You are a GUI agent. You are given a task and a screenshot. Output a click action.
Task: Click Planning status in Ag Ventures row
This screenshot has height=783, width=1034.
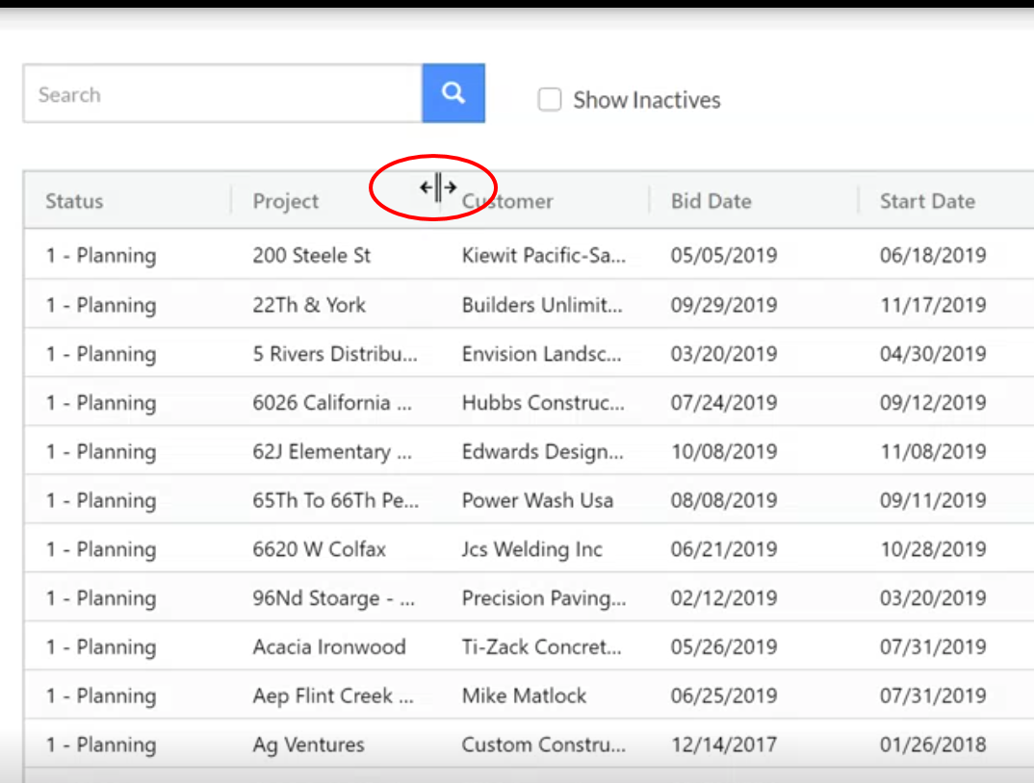(101, 745)
